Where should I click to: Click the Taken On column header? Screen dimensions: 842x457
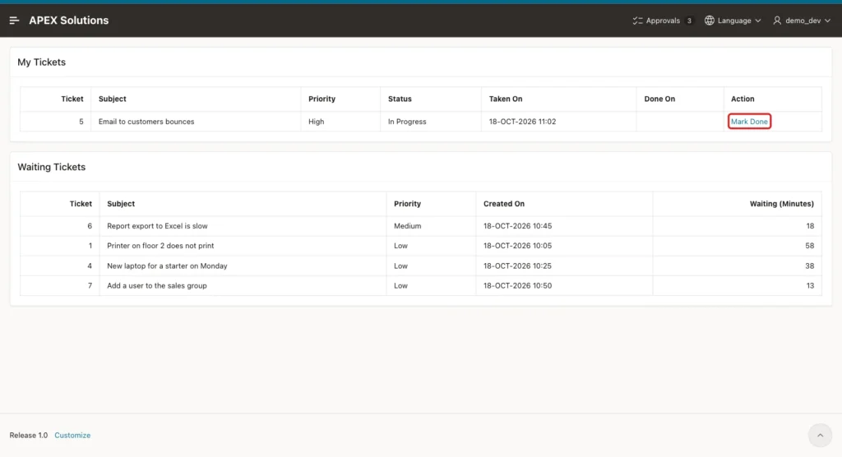point(506,99)
